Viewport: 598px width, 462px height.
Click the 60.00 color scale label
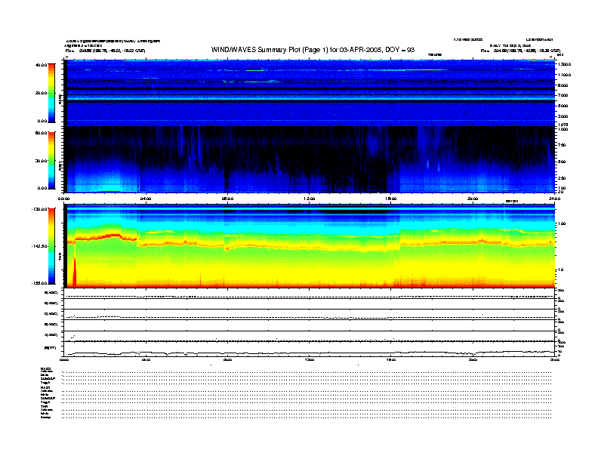click(41, 133)
